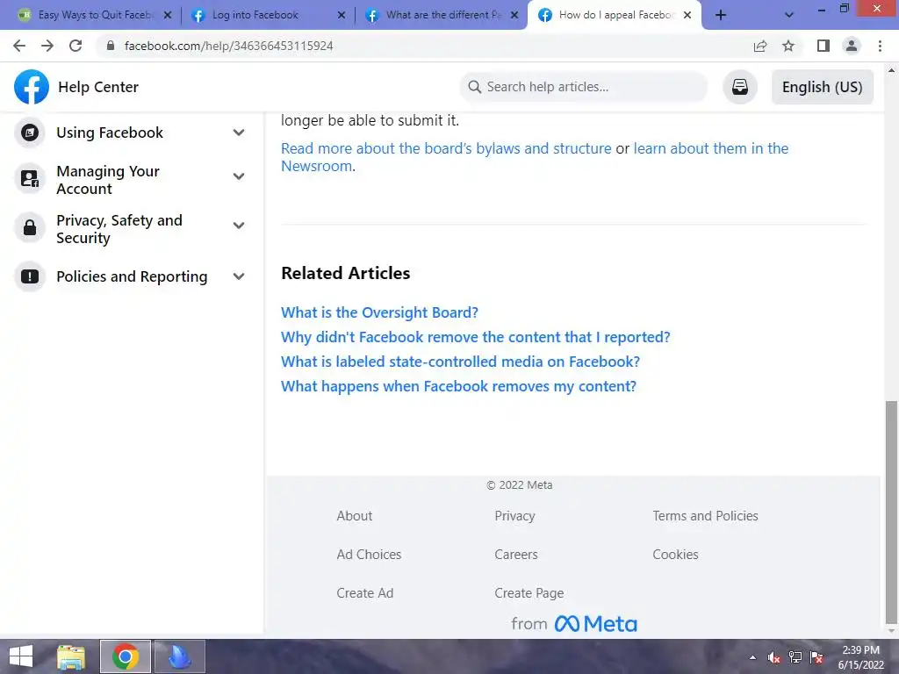Share this page using the share icon

[x=760, y=46]
